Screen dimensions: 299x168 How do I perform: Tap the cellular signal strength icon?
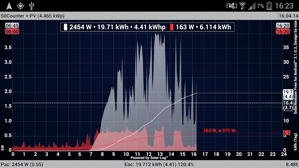252,6
